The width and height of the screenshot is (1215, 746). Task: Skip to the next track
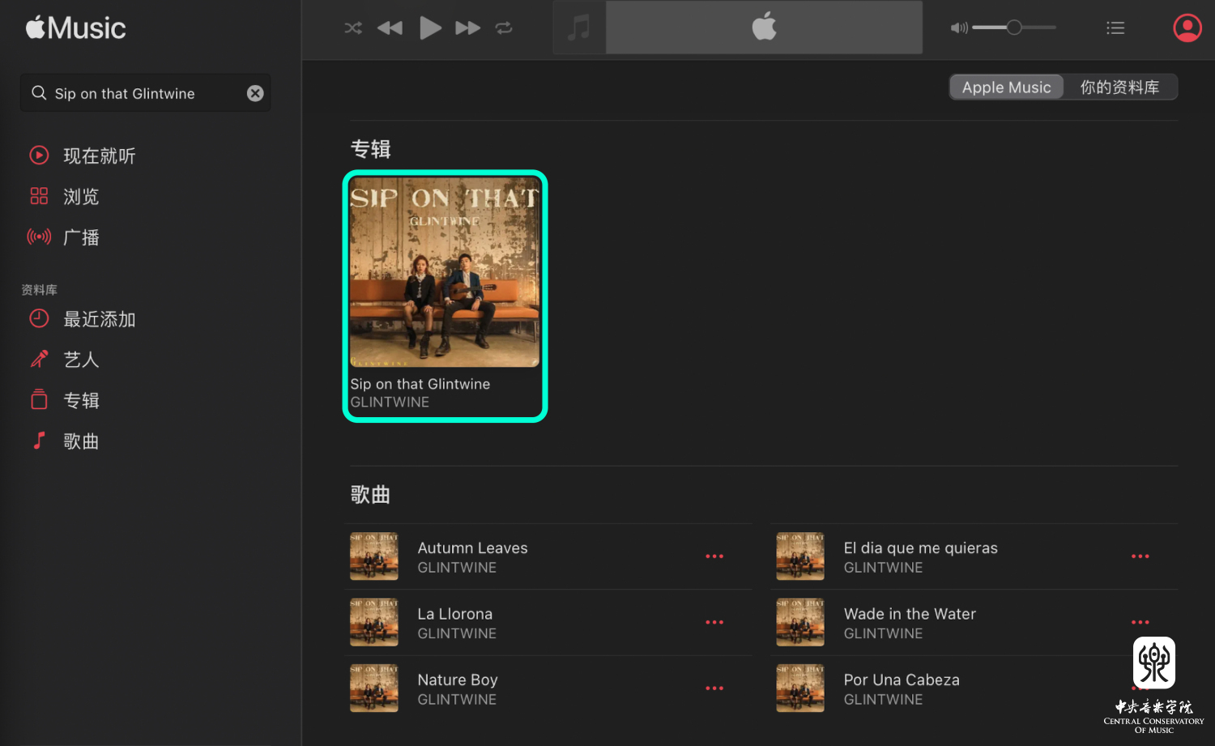pyautogui.click(x=467, y=28)
